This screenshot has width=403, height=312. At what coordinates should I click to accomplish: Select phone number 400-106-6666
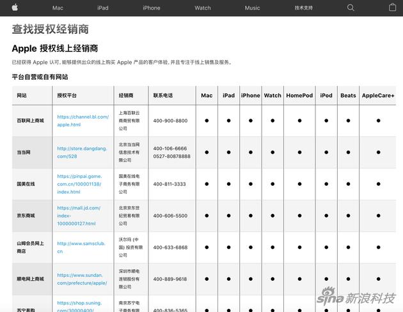click(170, 149)
